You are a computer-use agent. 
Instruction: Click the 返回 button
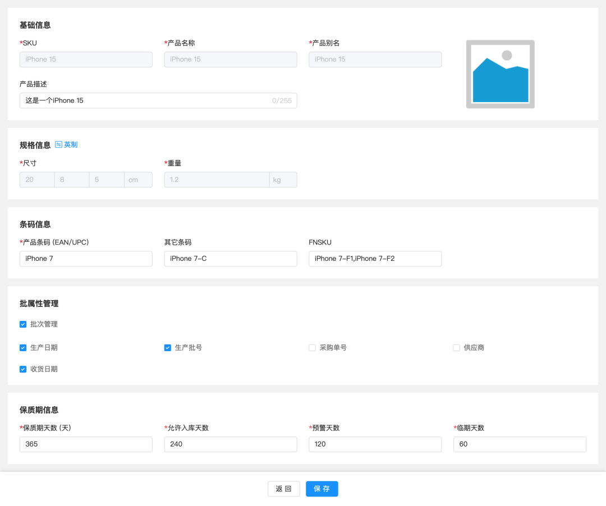(284, 489)
